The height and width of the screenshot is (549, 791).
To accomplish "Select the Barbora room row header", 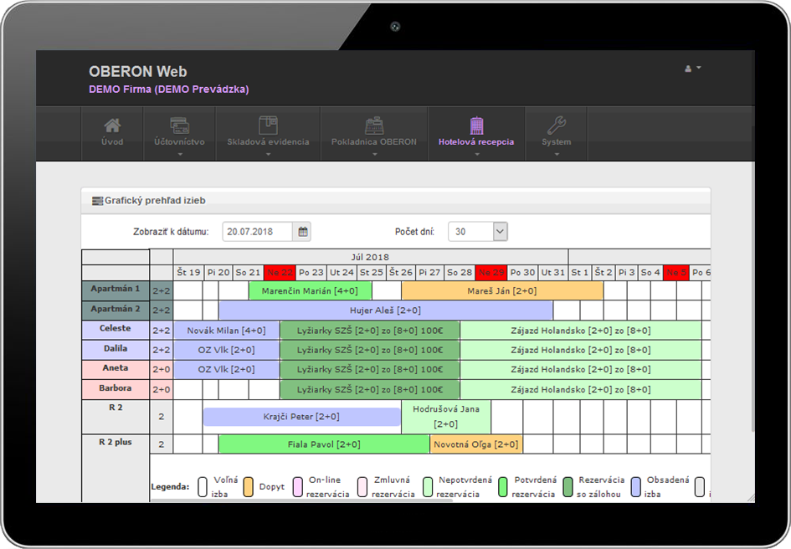I will coord(116,389).
